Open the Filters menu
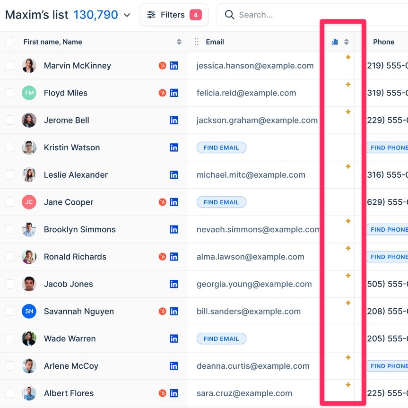408x408 pixels. point(174,15)
